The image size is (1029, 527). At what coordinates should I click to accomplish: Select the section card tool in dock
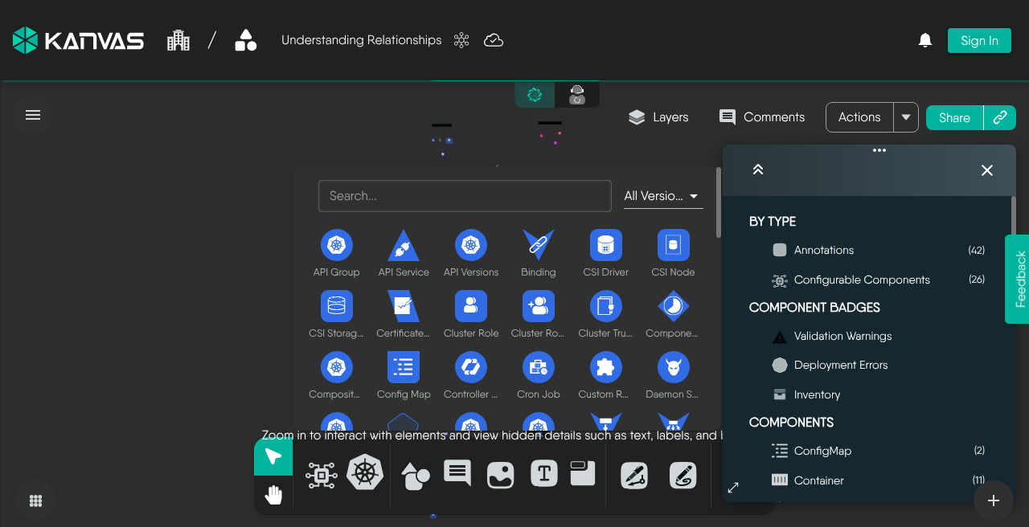(x=583, y=473)
